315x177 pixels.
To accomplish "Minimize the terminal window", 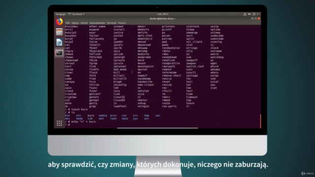I will click(252, 19).
